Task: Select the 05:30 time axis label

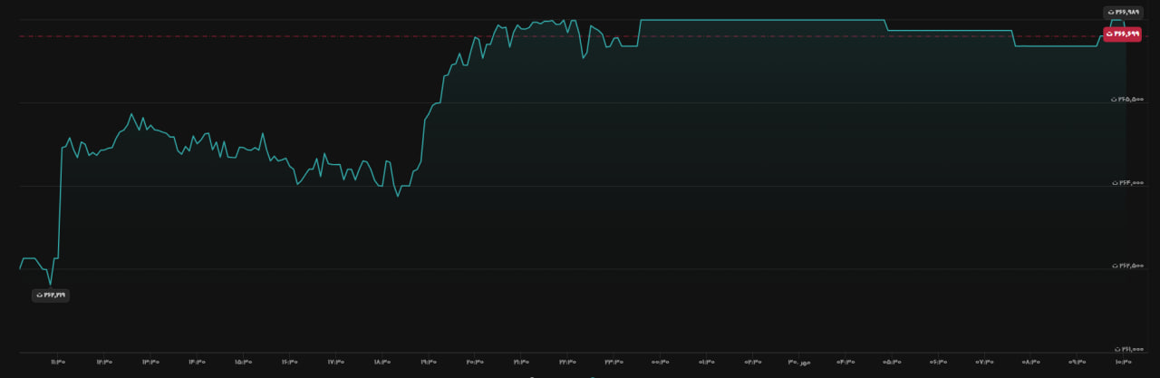Action: [893, 362]
